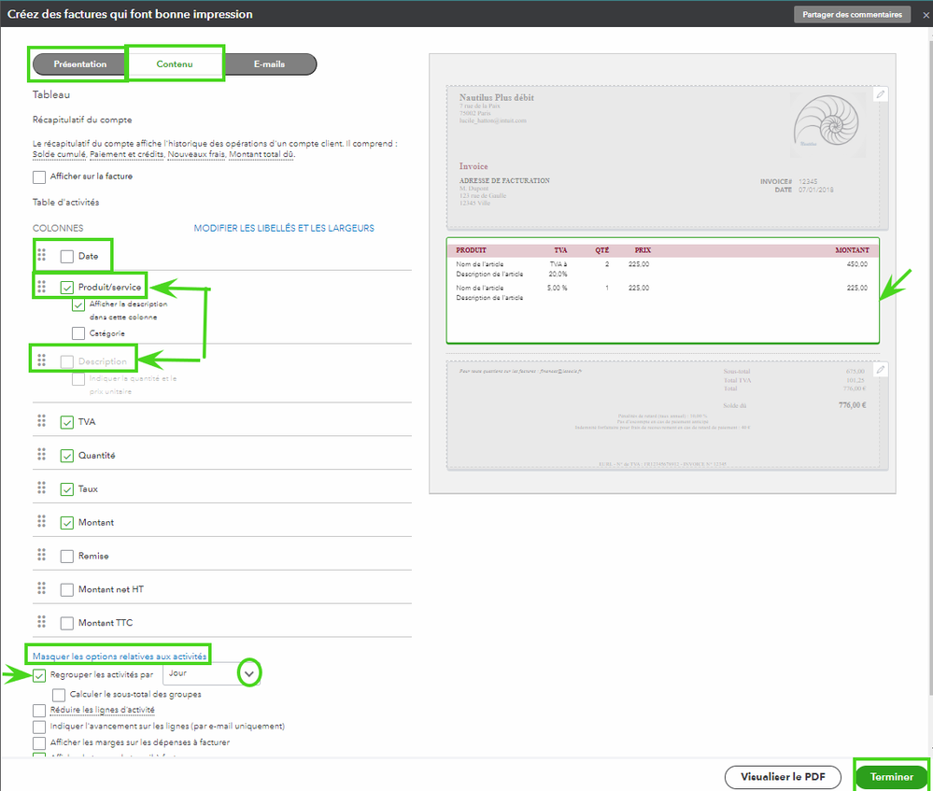Viewport: 933px width, 791px height.
Task: Check the Date column checkbox
Action: click(66, 257)
